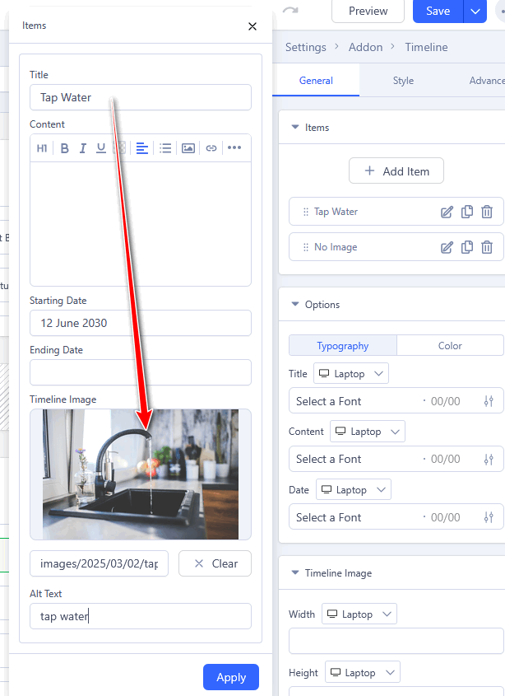The width and height of the screenshot is (505, 696).
Task: Focus the Timeline Image Width field
Action: (396, 641)
